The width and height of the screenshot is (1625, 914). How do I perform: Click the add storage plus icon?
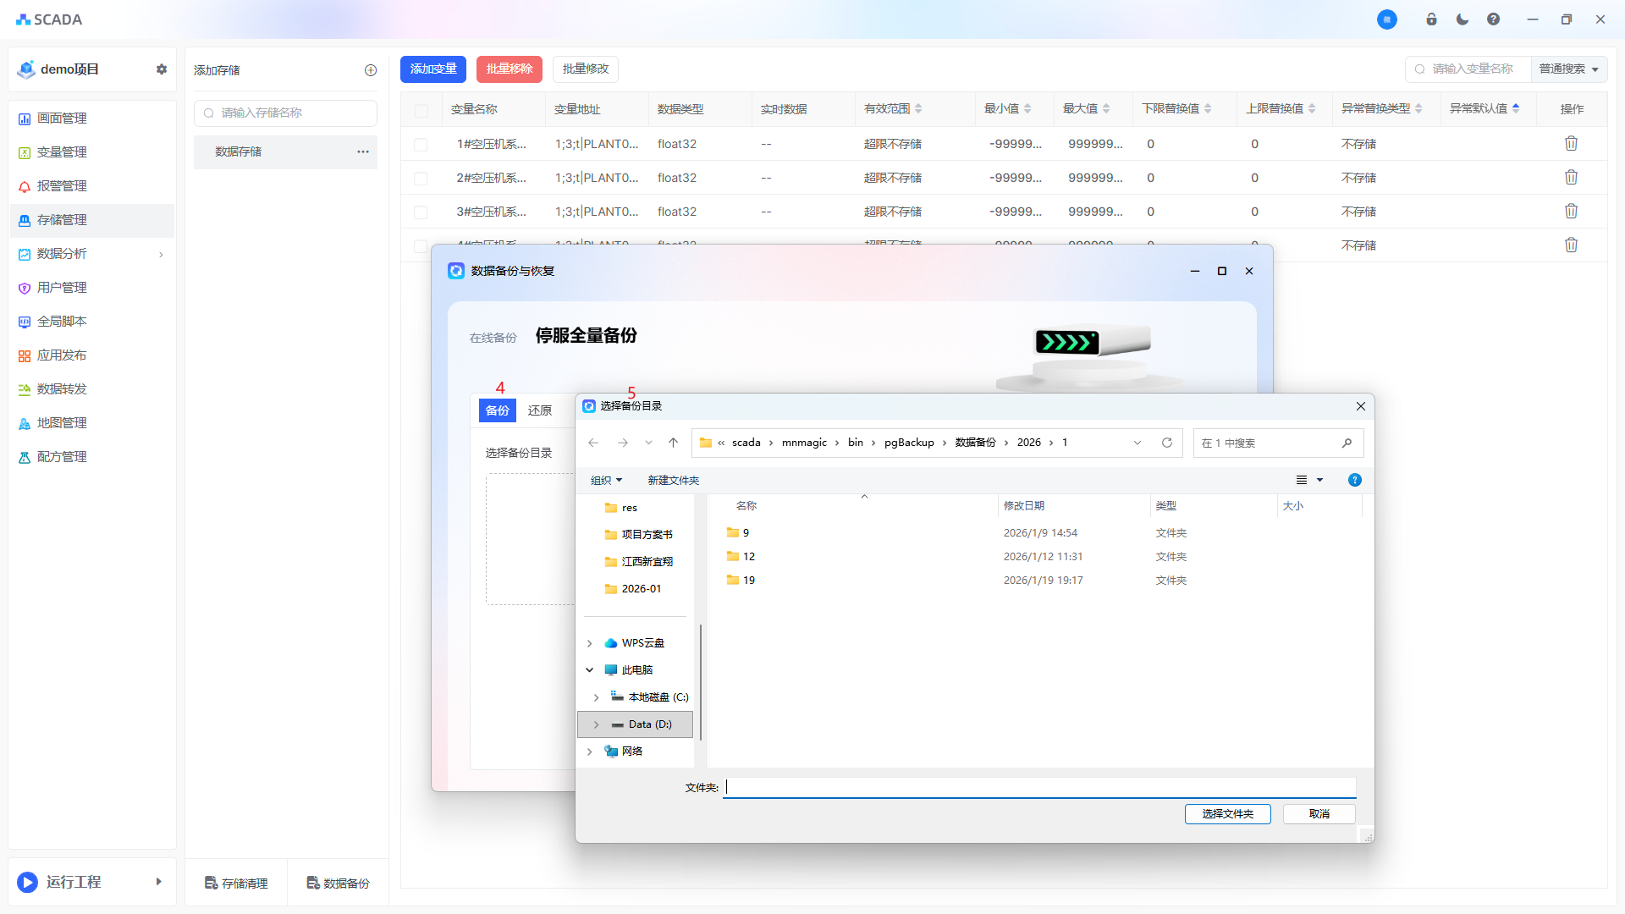371,70
